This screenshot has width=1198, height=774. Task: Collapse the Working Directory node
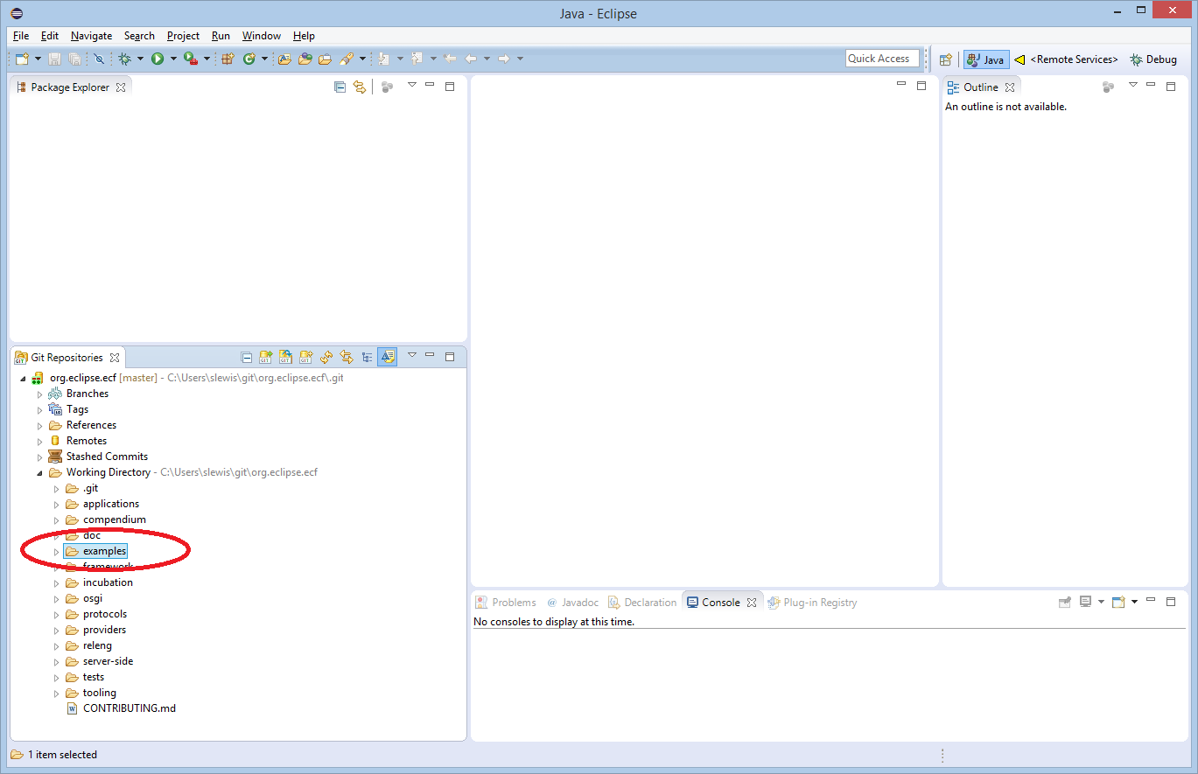point(39,473)
